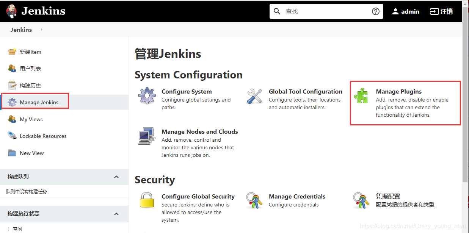469x233 pixels.
Task: Focus the 查找 search input field
Action: click(x=326, y=11)
